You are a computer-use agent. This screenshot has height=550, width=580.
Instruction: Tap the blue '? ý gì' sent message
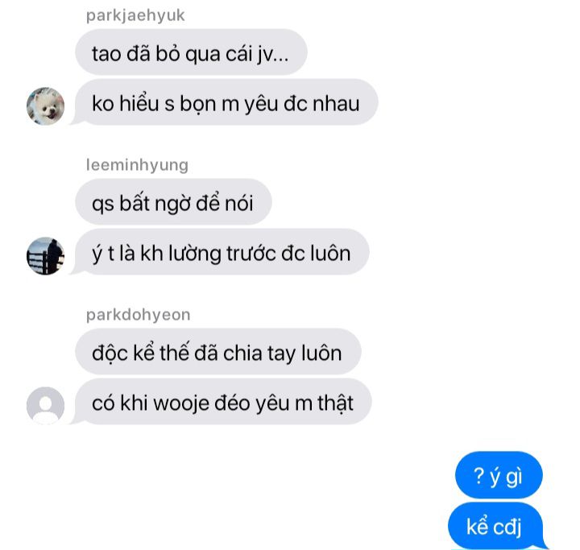pyautogui.click(x=499, y=475)
